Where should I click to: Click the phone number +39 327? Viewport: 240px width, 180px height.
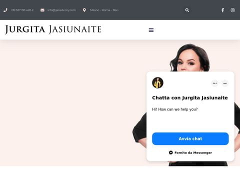click(22, 10)
